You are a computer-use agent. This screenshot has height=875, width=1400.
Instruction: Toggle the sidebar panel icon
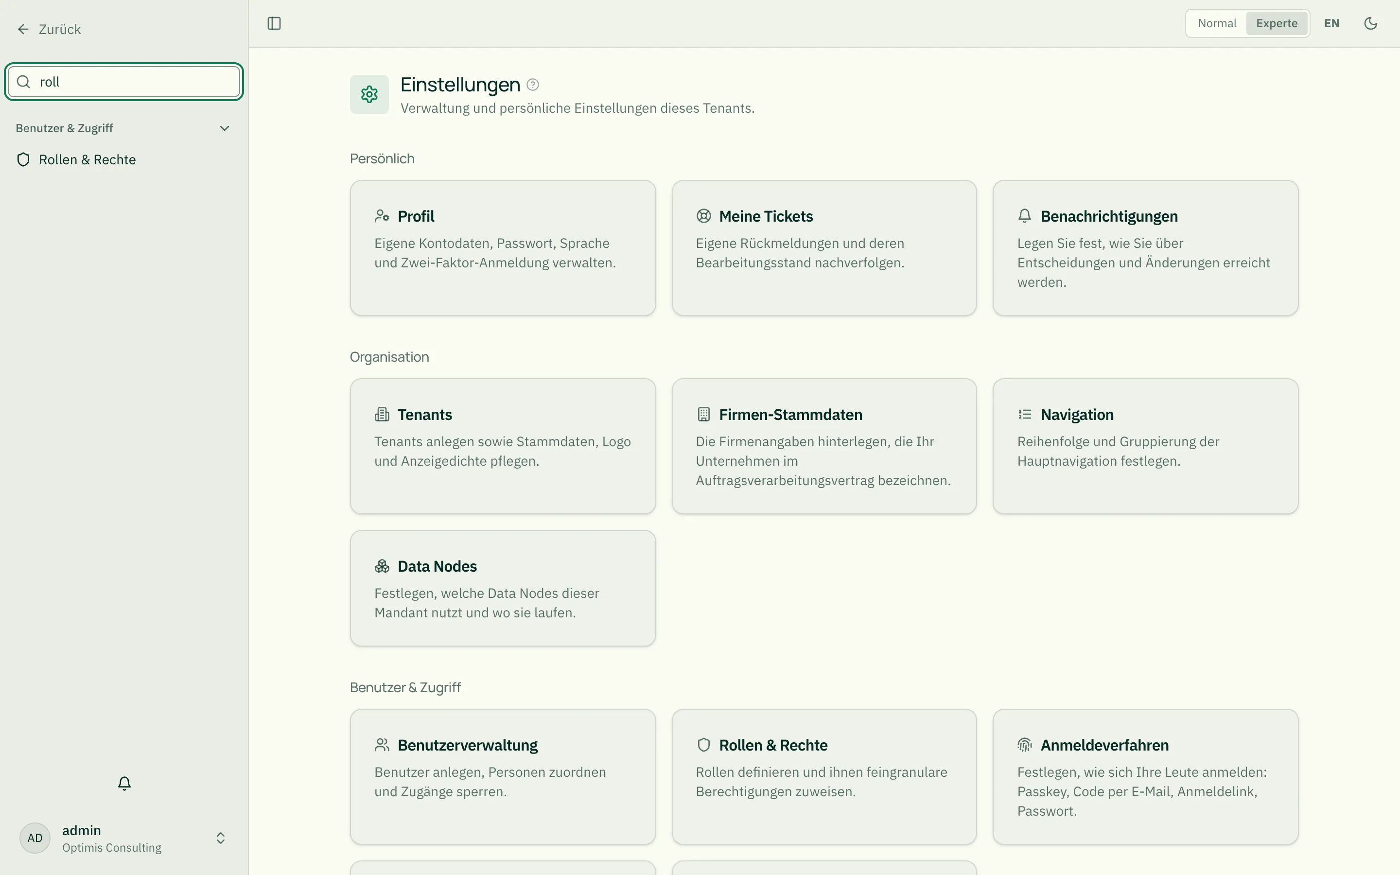click(x=274, y=23)
